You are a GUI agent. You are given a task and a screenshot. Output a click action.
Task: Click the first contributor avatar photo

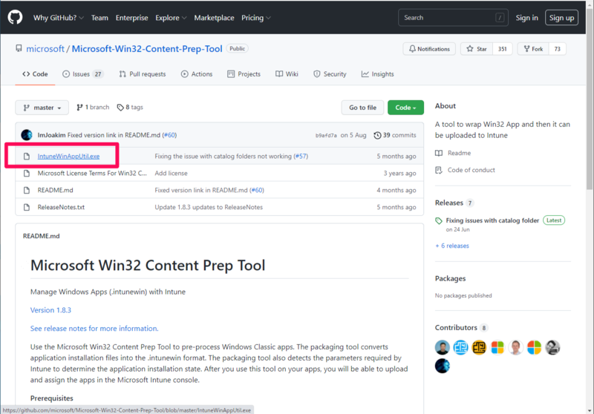tap(442, 347)
